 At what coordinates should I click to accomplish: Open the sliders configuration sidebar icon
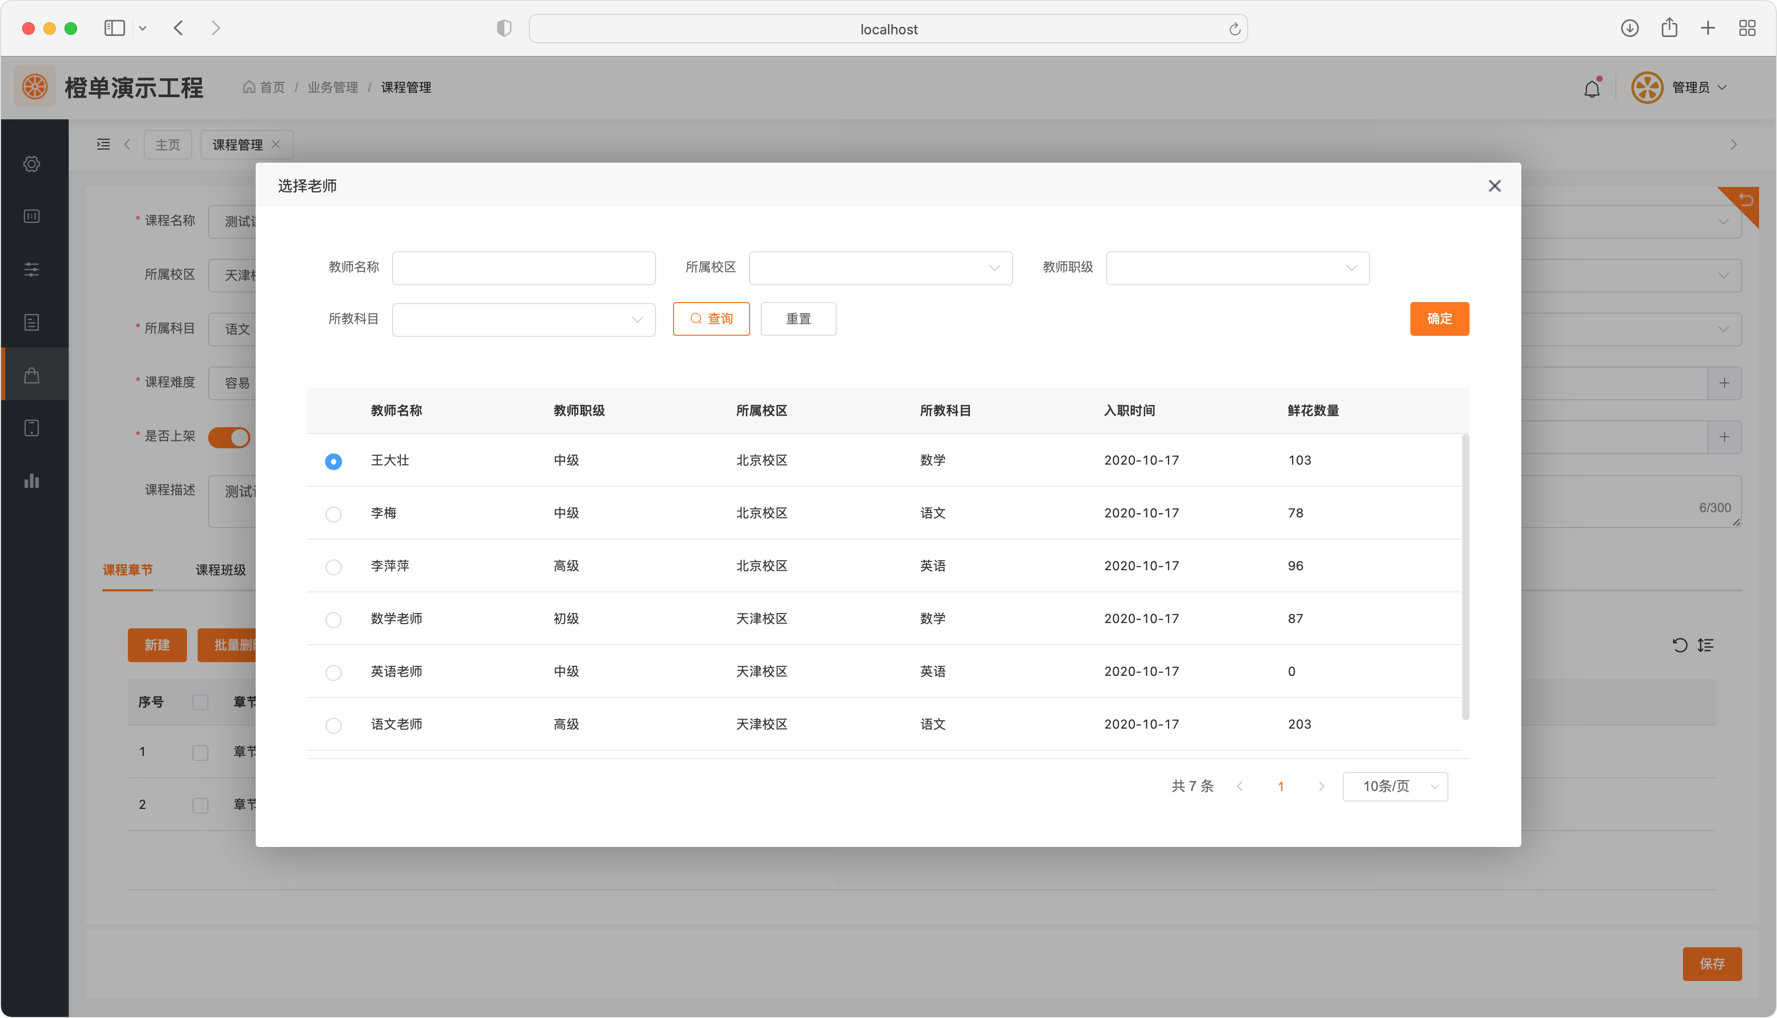[x=32, y=269]
